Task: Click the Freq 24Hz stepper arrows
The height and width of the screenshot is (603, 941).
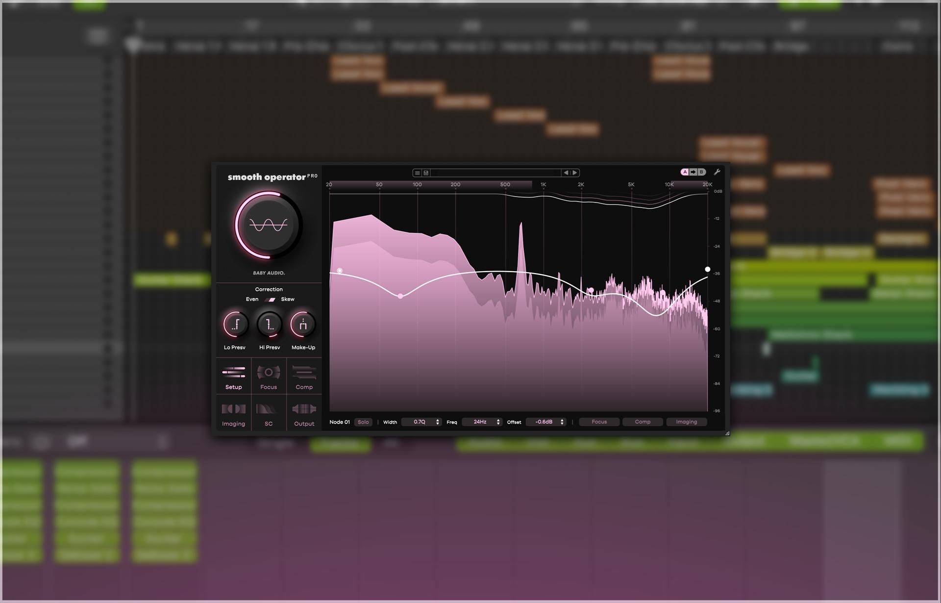Action: (x=498, y=422)
